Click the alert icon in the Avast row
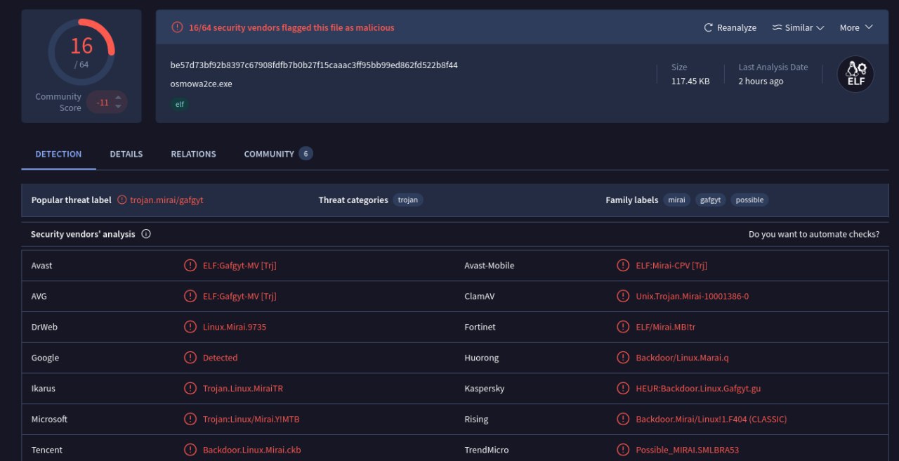This screenshot has width=899, height=461. (x=190, y=265)
